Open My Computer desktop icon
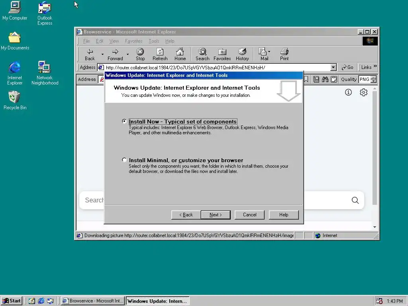408x306 pixels. pos(15,11)
